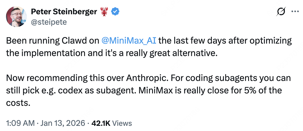This screenshot has width=303, height=131.
Task: Open the @steipete handle link
Action: pos(49,22)
